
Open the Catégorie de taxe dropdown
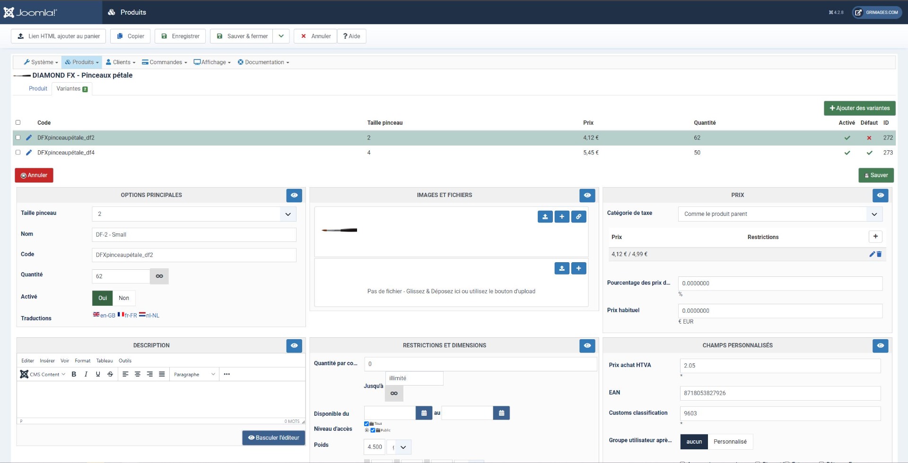[780, 214]
